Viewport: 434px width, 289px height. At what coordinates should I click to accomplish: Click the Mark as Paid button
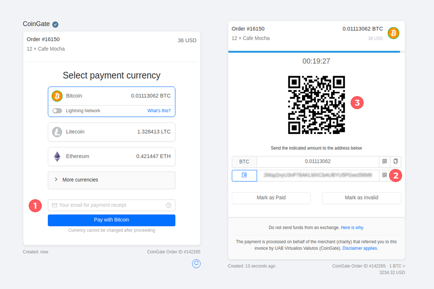click(x=271, y=198)
